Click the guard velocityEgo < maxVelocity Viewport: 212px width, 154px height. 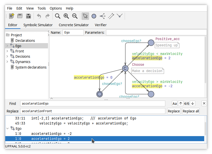tap(157, 54)
